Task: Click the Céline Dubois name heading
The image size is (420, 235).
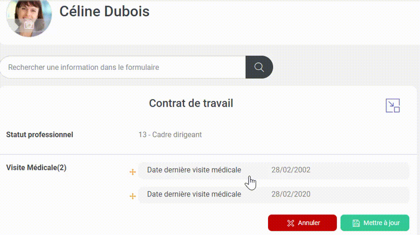Action: (105, 12)
